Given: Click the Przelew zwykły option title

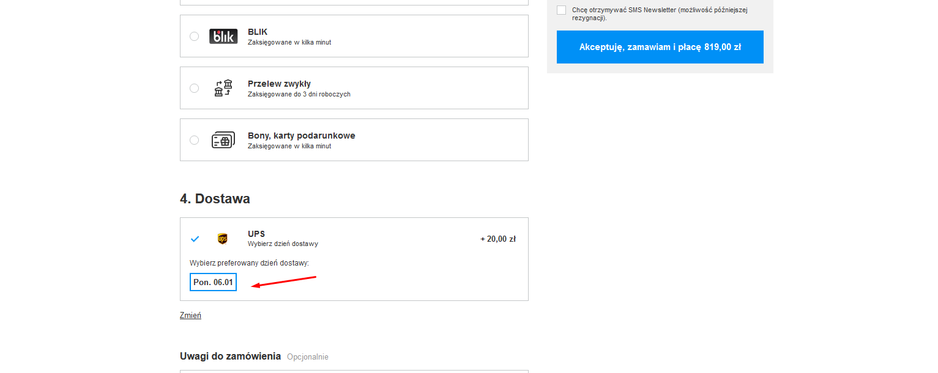Looking at the screenshot, I should [279, 84].
